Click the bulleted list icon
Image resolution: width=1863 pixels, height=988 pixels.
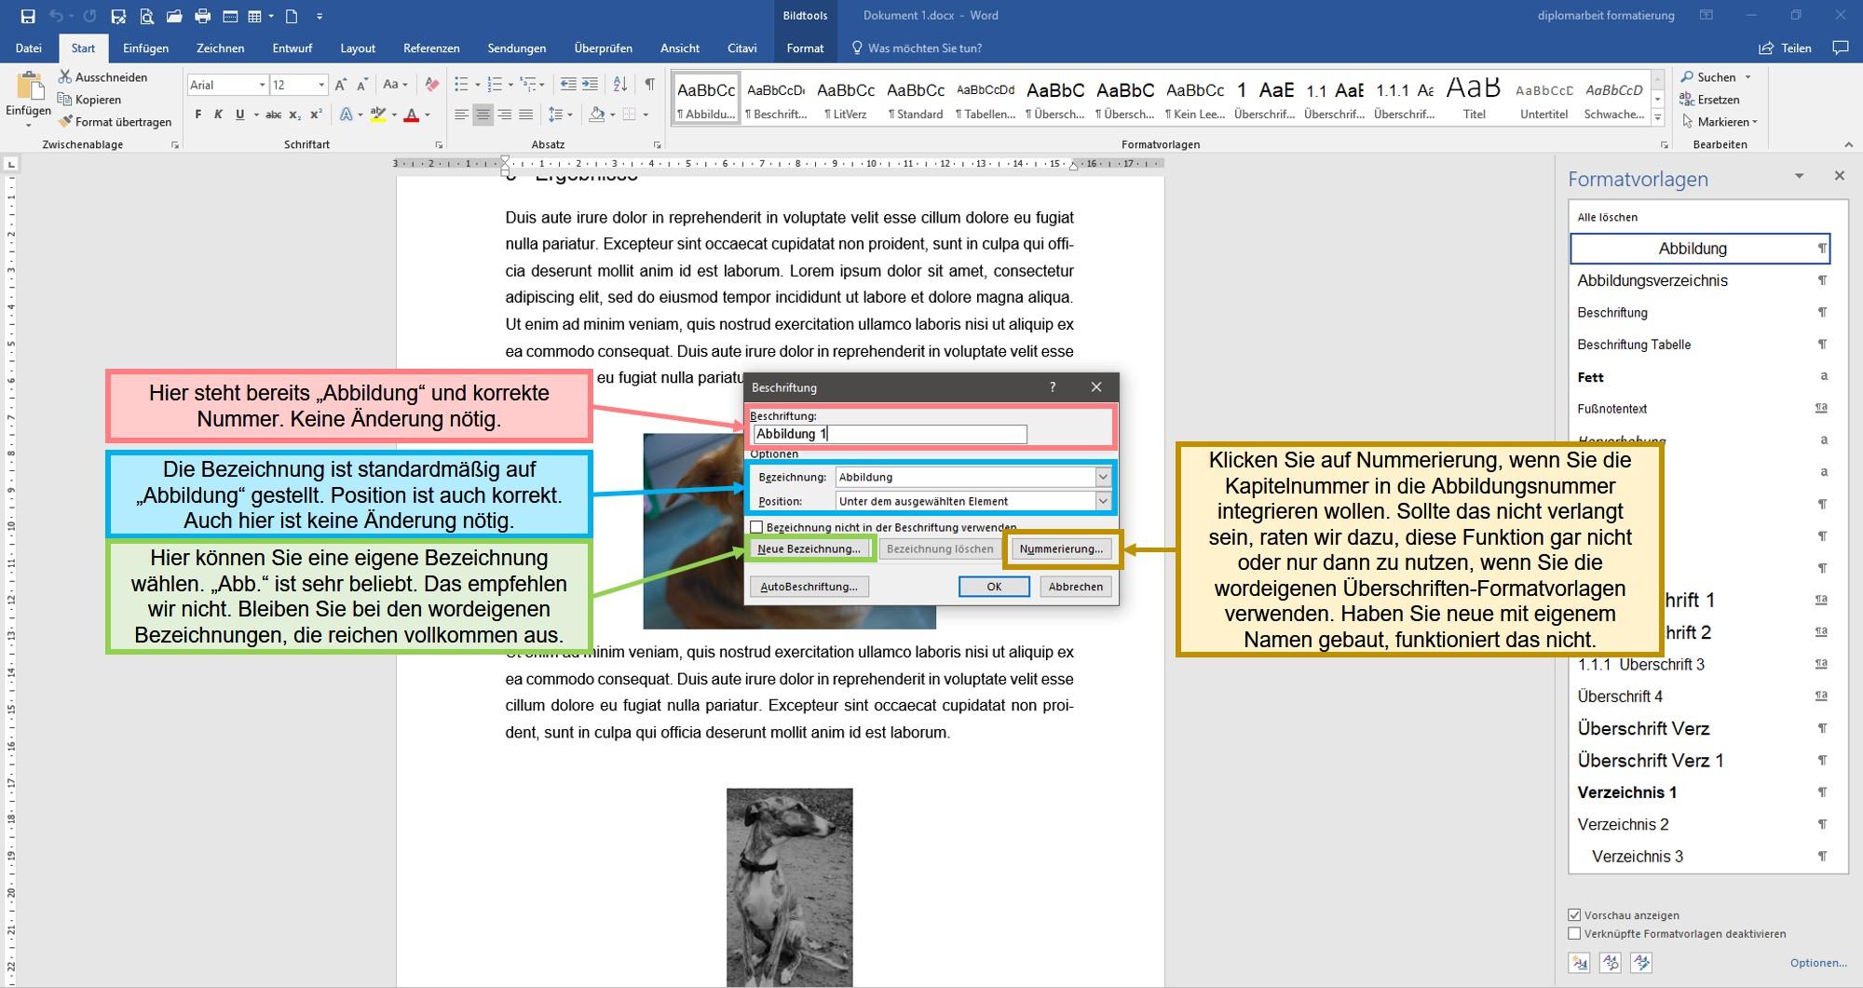click(x=461, y=85)
